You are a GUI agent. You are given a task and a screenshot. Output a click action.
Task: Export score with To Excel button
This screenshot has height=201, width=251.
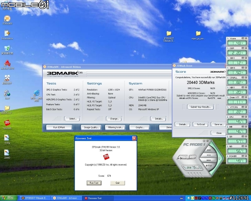pos(201,124)
